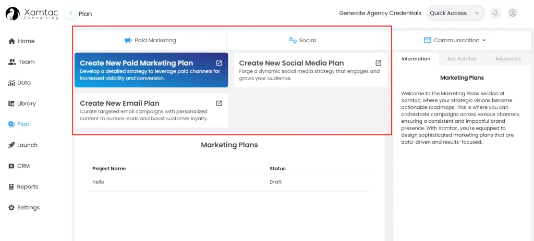Open external link icon on Email Plan card
Image resolution: width=534 pixels, height=241 pixels.
click(x=219, y=103)
